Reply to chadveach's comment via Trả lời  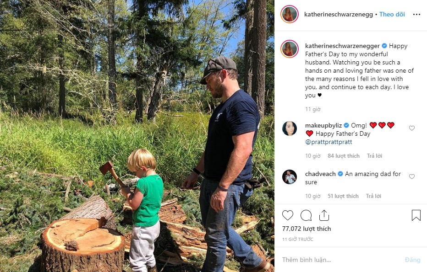(373, 196)
